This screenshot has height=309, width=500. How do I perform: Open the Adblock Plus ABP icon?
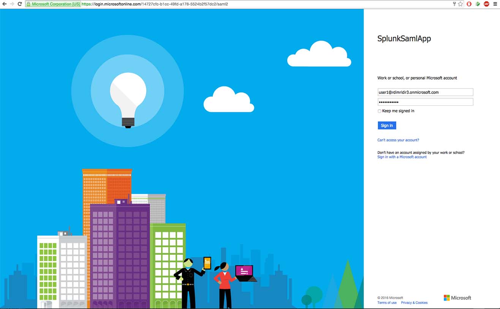click(486, 4)
